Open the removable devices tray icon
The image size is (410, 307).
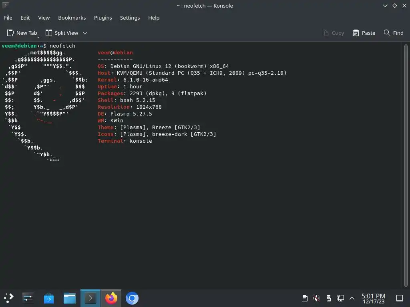tap(329, 298)
